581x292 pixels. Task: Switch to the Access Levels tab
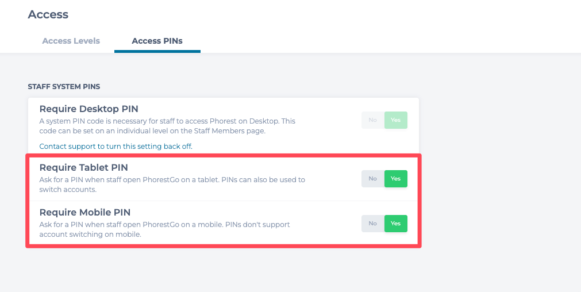point(71,41)
